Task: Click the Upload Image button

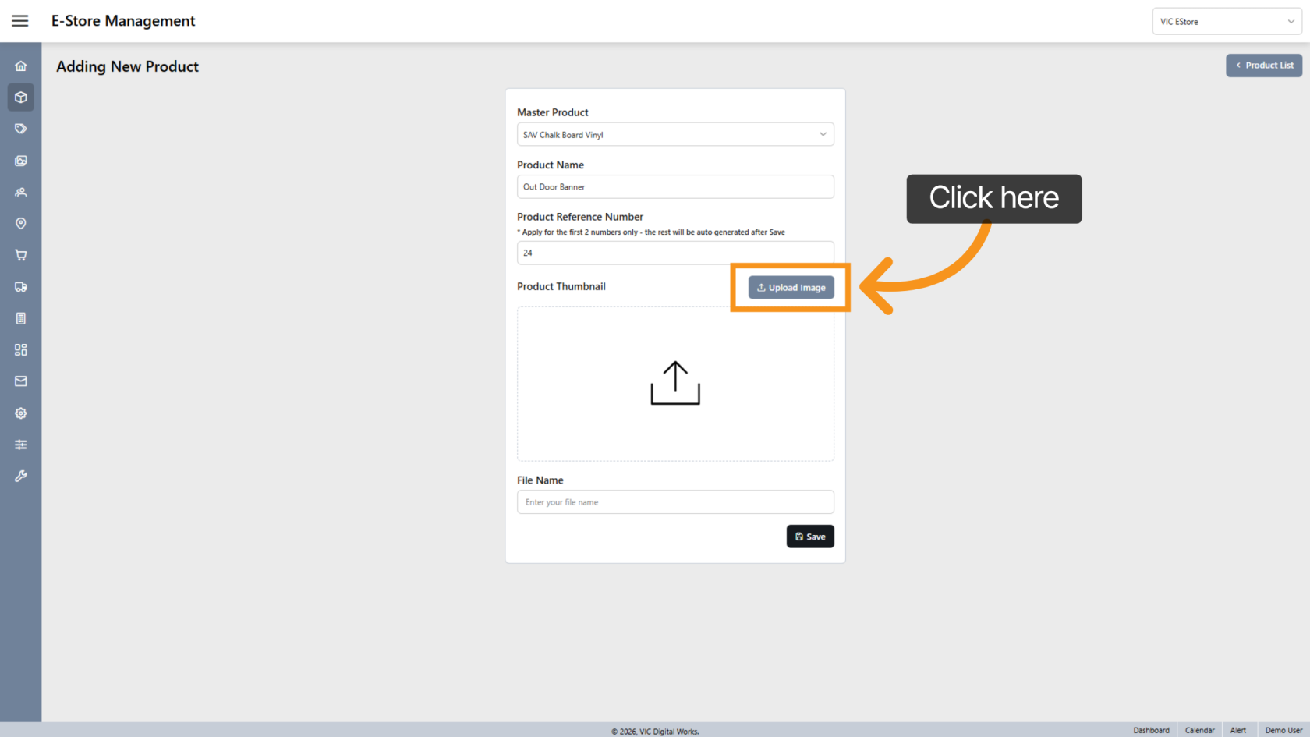Action: click(x=791, y=288)
